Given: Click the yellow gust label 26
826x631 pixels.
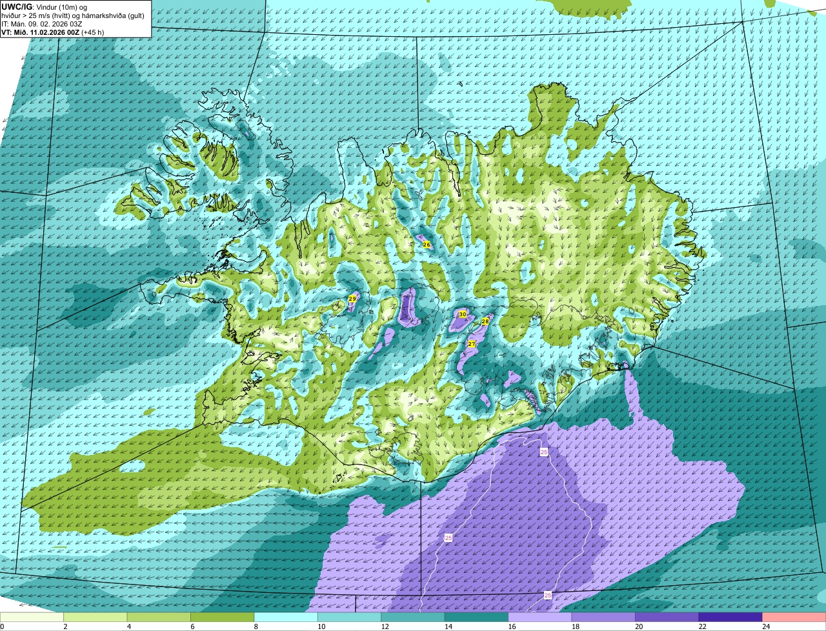Looking at the screenshot, I should pyautogui.click(x=426, y=245).
